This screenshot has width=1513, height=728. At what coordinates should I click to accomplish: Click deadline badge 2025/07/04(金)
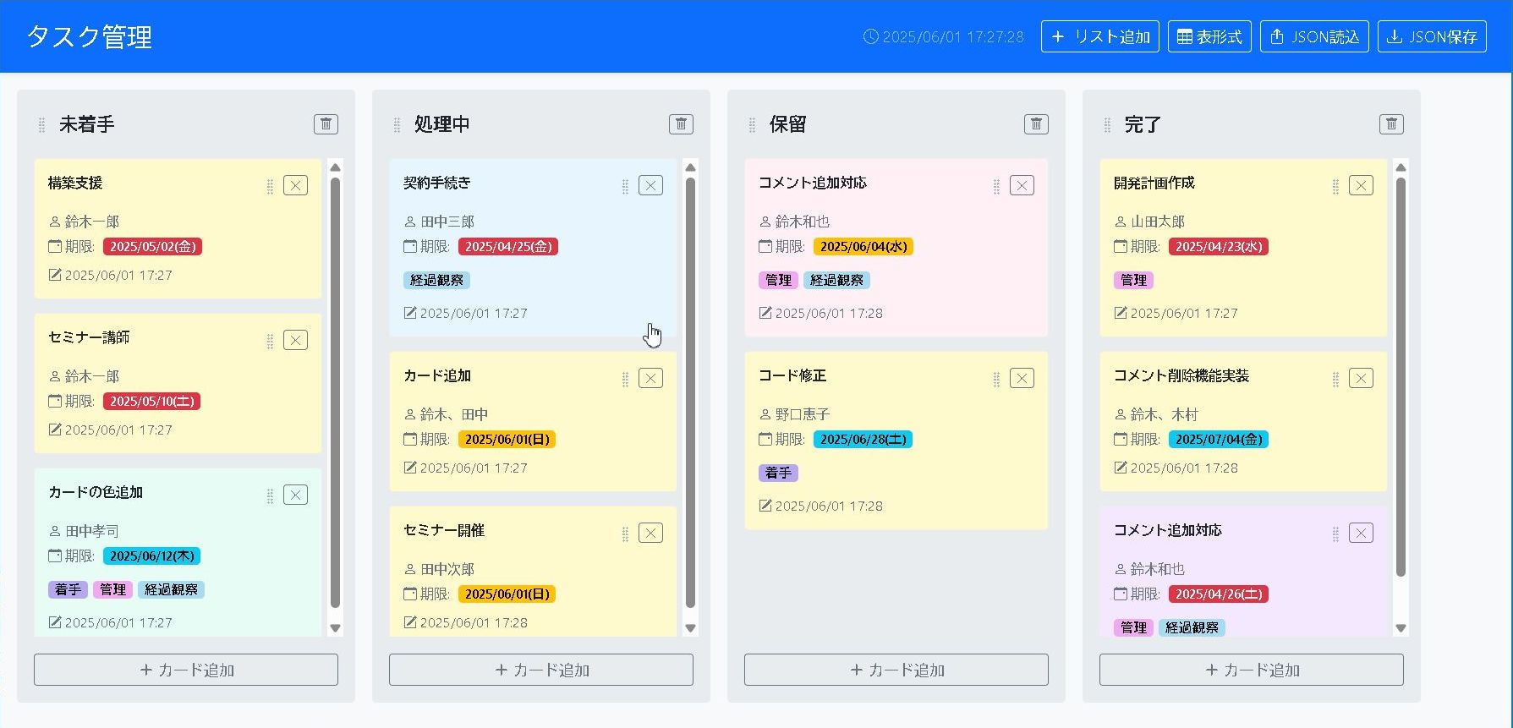tap(1218, 440)
